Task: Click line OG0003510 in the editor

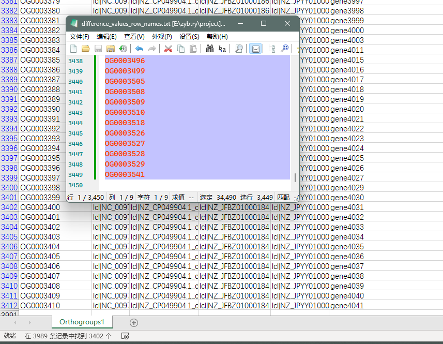Action: 125,112
